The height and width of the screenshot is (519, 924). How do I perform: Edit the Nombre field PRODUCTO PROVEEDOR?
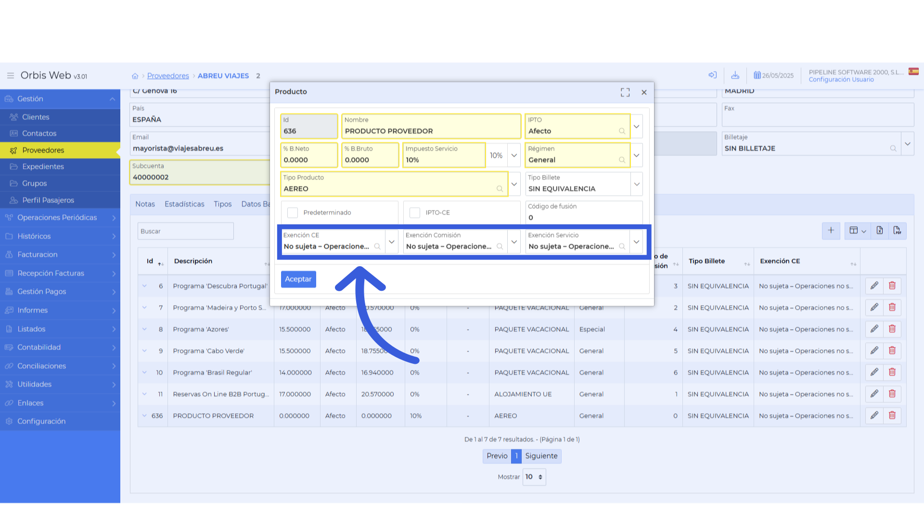tap(431, 126)
